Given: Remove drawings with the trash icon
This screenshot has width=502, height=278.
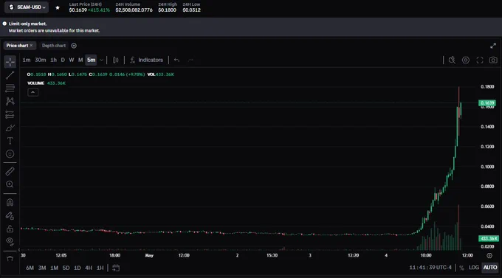Looking at the screenshot, I should tap(10, 259).
